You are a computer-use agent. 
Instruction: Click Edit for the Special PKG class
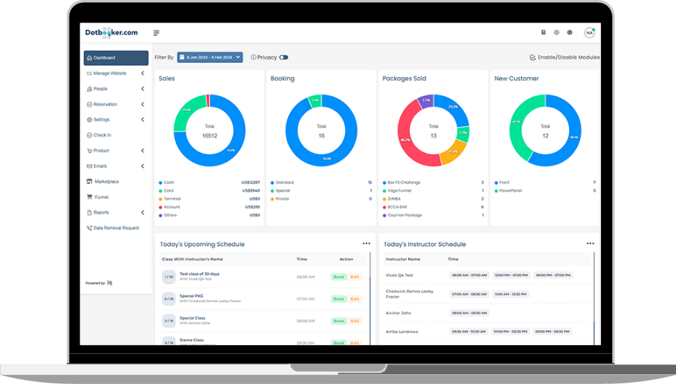coord(355,298)
